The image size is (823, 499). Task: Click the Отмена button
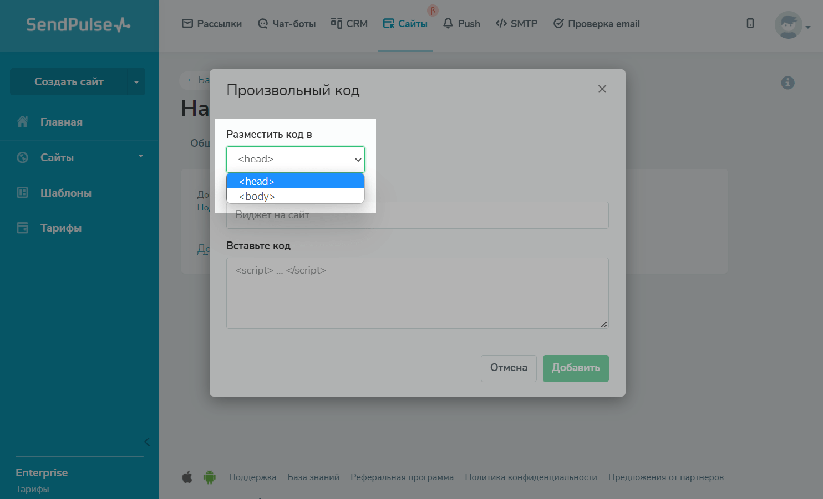pos(509,368)
